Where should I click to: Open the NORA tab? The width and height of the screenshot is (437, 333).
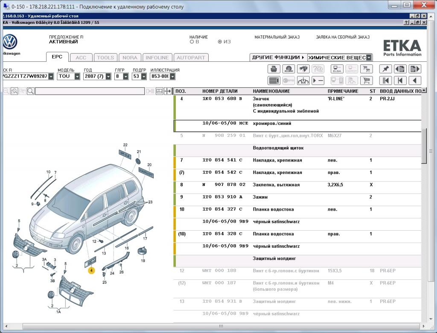coord(130,58)
